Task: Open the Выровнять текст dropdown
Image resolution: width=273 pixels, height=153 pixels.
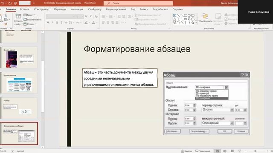Action: click(x=146, y=20)
